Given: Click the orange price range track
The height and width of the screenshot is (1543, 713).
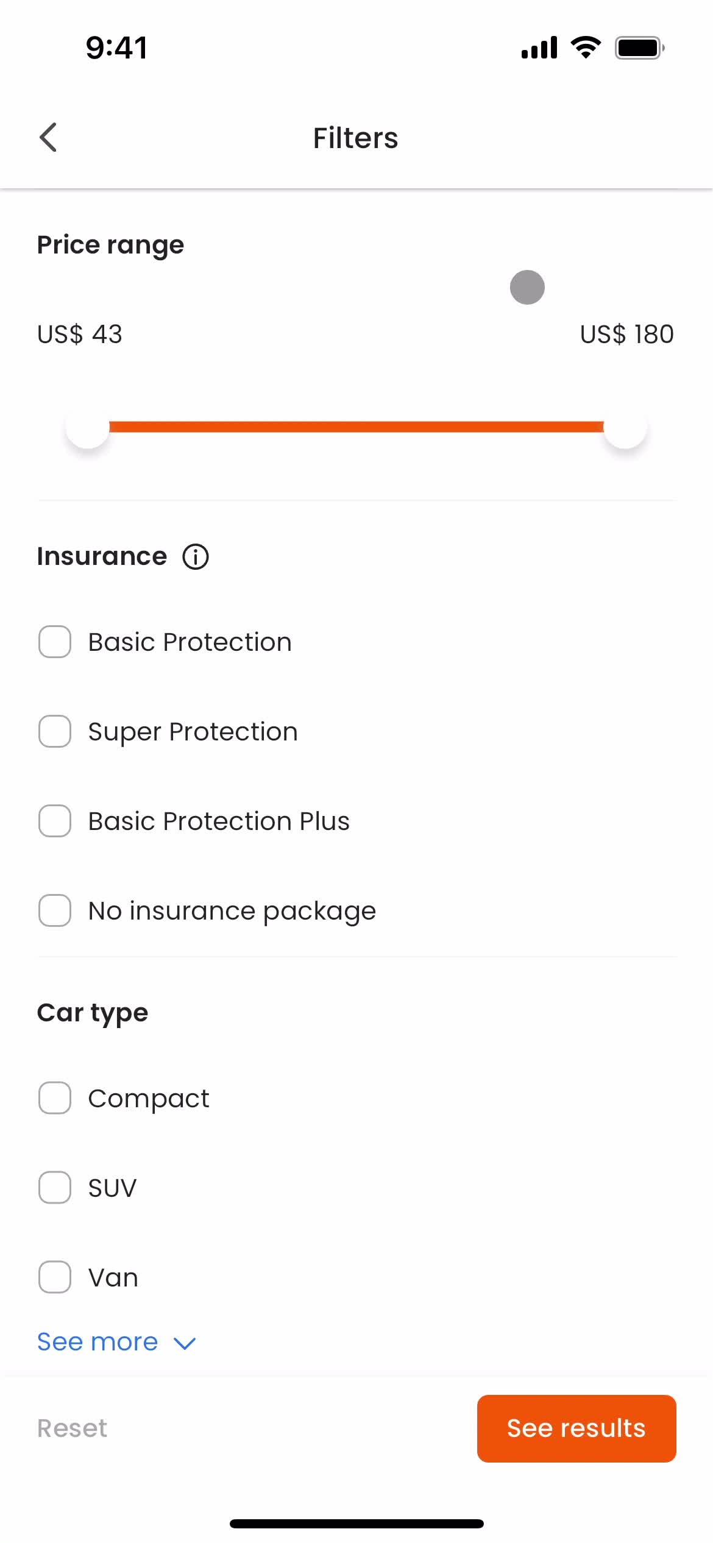Looking at the screenshot, I should click(357, 427).
